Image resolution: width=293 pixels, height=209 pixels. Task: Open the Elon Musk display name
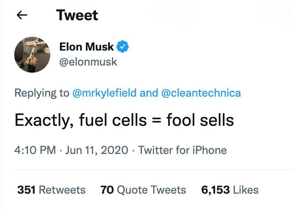(x=87, y=47)
